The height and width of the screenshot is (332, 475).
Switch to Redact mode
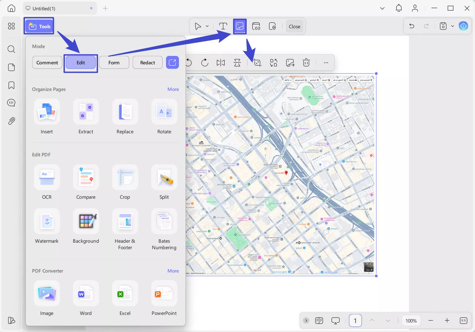[147, 62]
